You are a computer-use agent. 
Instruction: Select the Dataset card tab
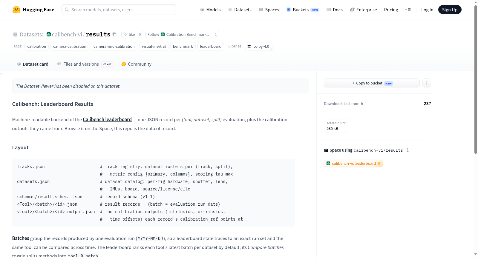(32, 64)
